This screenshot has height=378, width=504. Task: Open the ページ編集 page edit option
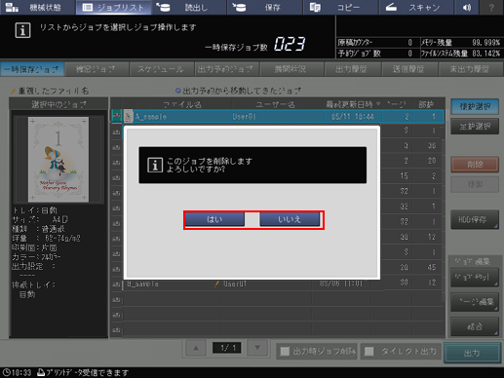pos(475,302)
